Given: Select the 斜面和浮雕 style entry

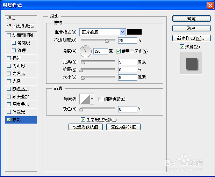Looking at the screenshot, I should click(23, 35).
